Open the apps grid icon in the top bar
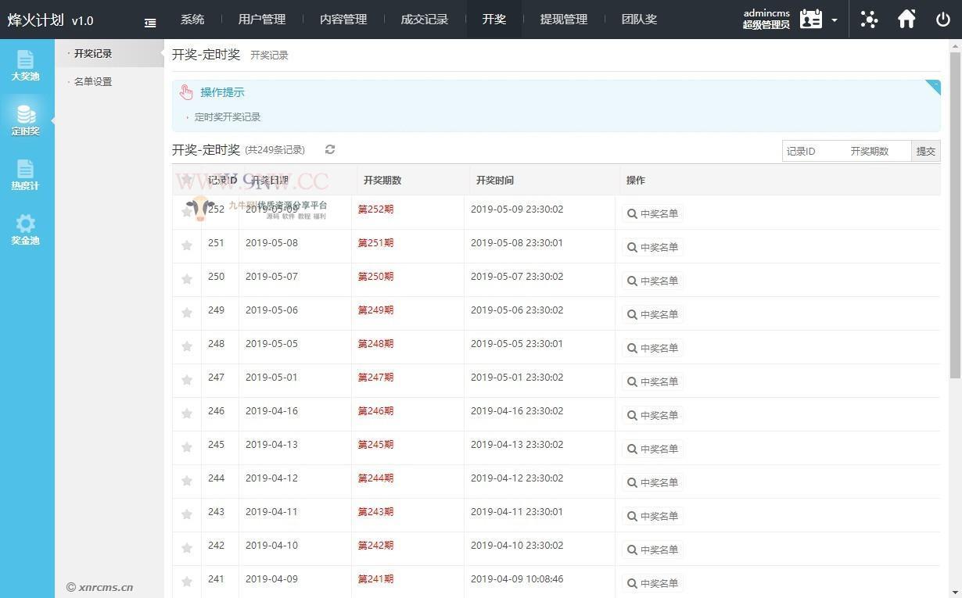Viewport: 962px width, 598px height. pyautogui.click(x=869, y=19)
